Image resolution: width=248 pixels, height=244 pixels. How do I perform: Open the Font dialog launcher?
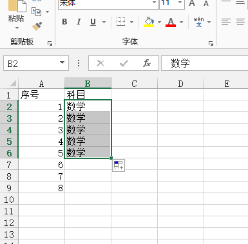211,44
